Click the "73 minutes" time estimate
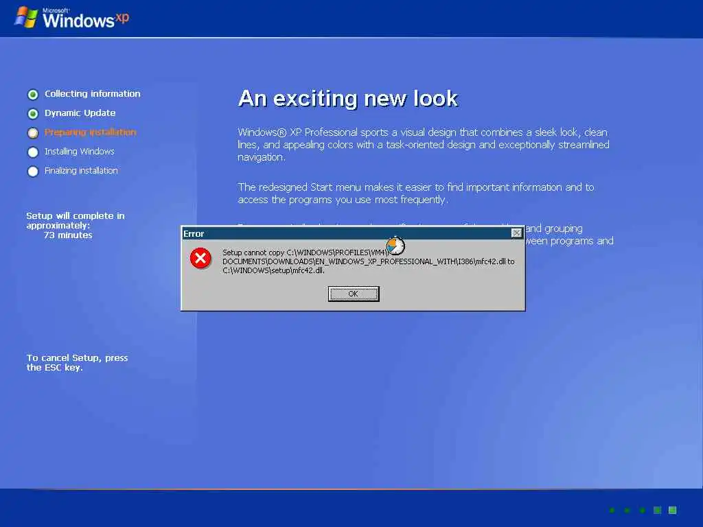703x527 pixels. click(68, 235)
